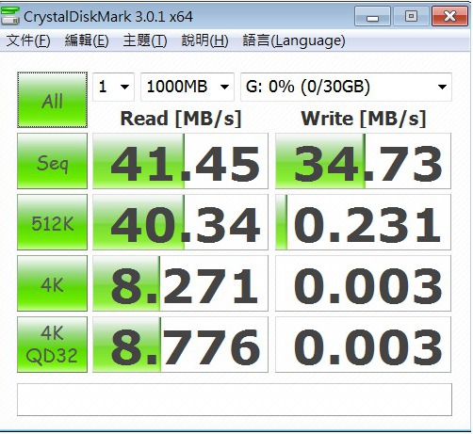Start the 4K QD32 benchmark test

click(52, 345)
